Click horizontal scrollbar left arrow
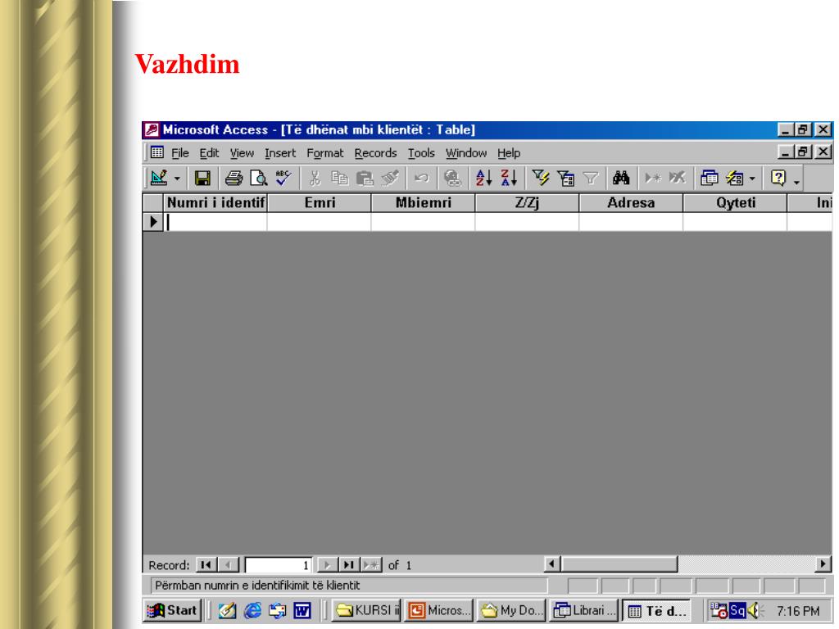 (x=552, y=563)
